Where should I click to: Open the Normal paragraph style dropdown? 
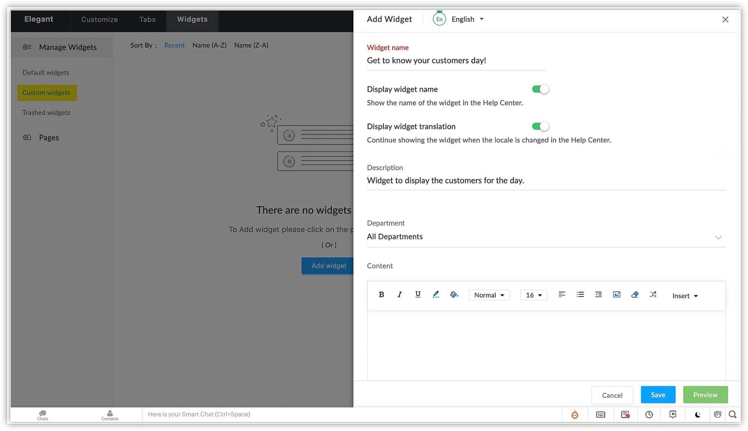(x=489, y=295)
